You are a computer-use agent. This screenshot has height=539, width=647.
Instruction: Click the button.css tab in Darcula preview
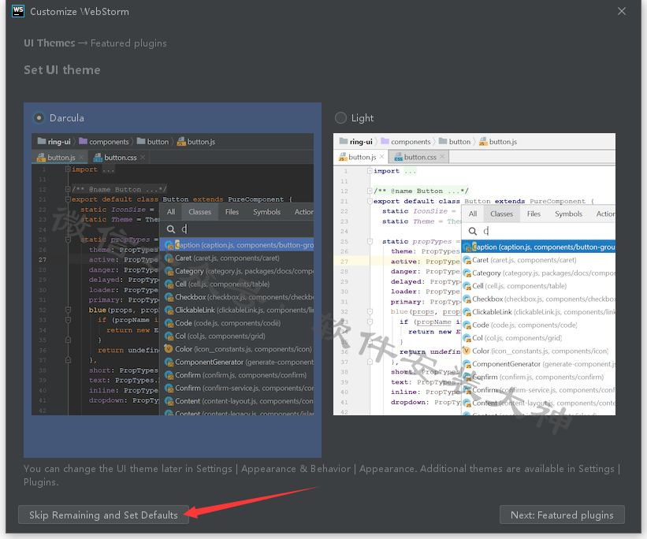(x=120, y=158)
